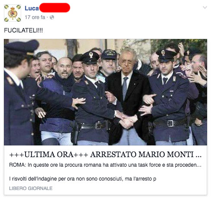Click the holstered pistol on officer's belt
This screenshot has width=211, height=200.
pos(75,132)
